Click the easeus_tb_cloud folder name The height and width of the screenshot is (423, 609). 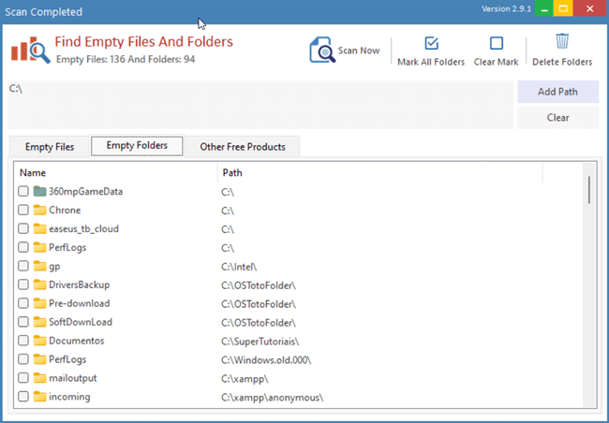coord(83,228)
